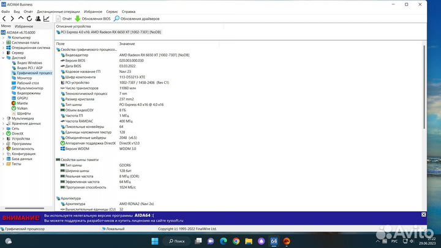Select Программы tree item
Screen dimensions: 441x248
[x=19, y=144]
